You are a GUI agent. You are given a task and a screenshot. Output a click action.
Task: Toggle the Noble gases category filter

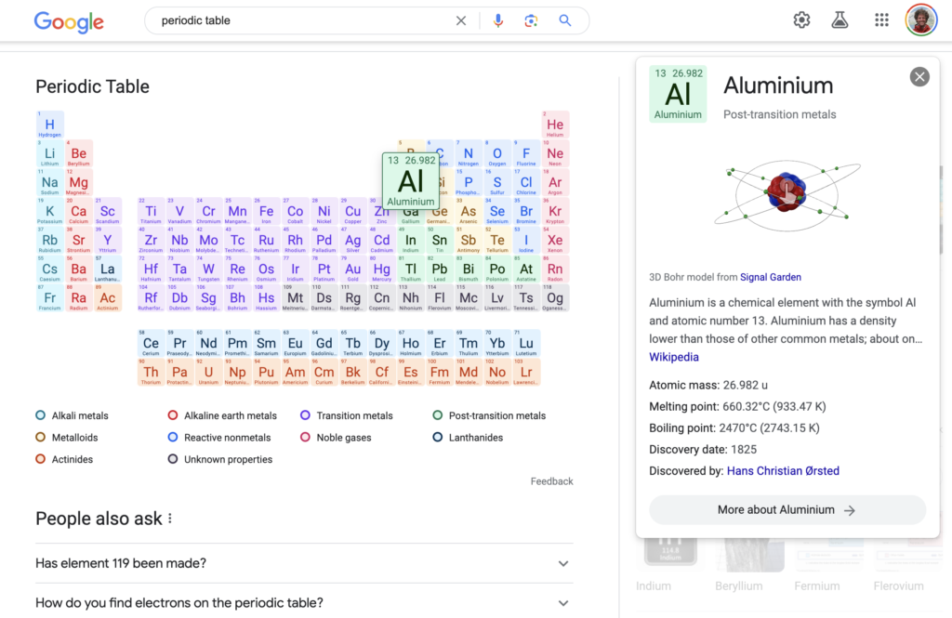[x=336, y=438]
